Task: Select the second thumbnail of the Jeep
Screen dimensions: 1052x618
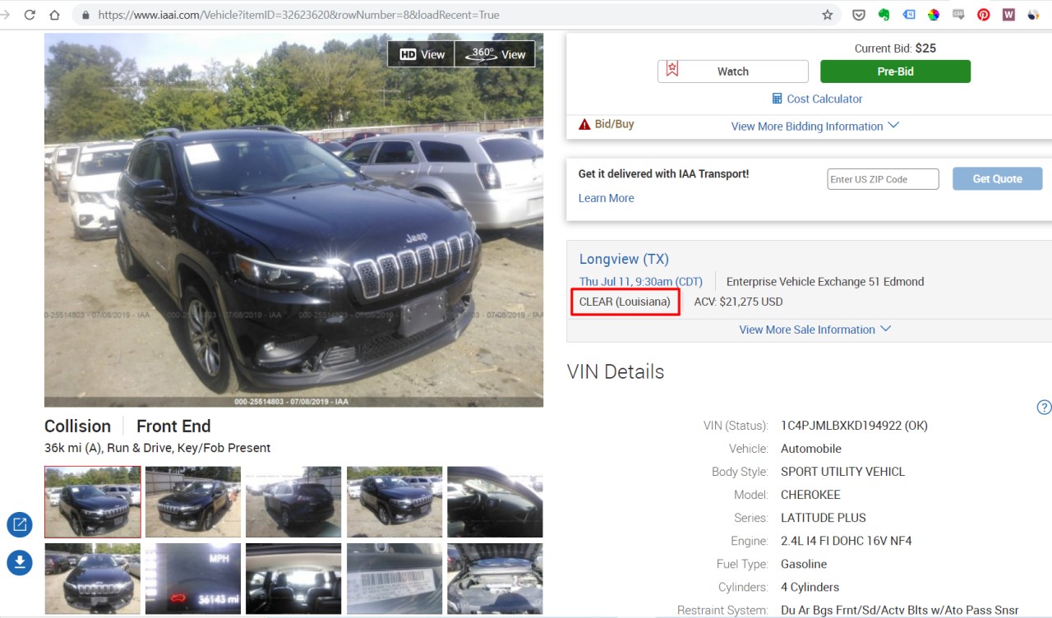Action: point(193,502)
